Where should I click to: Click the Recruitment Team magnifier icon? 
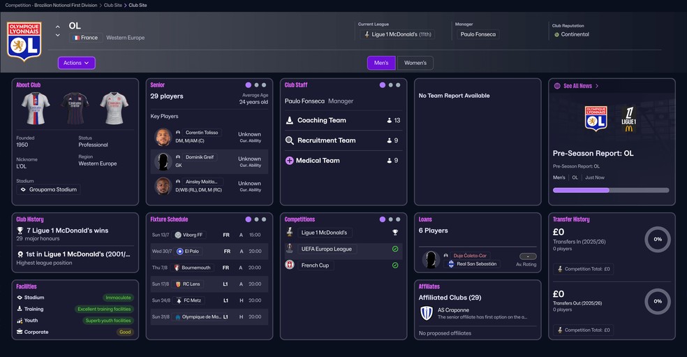289,140
